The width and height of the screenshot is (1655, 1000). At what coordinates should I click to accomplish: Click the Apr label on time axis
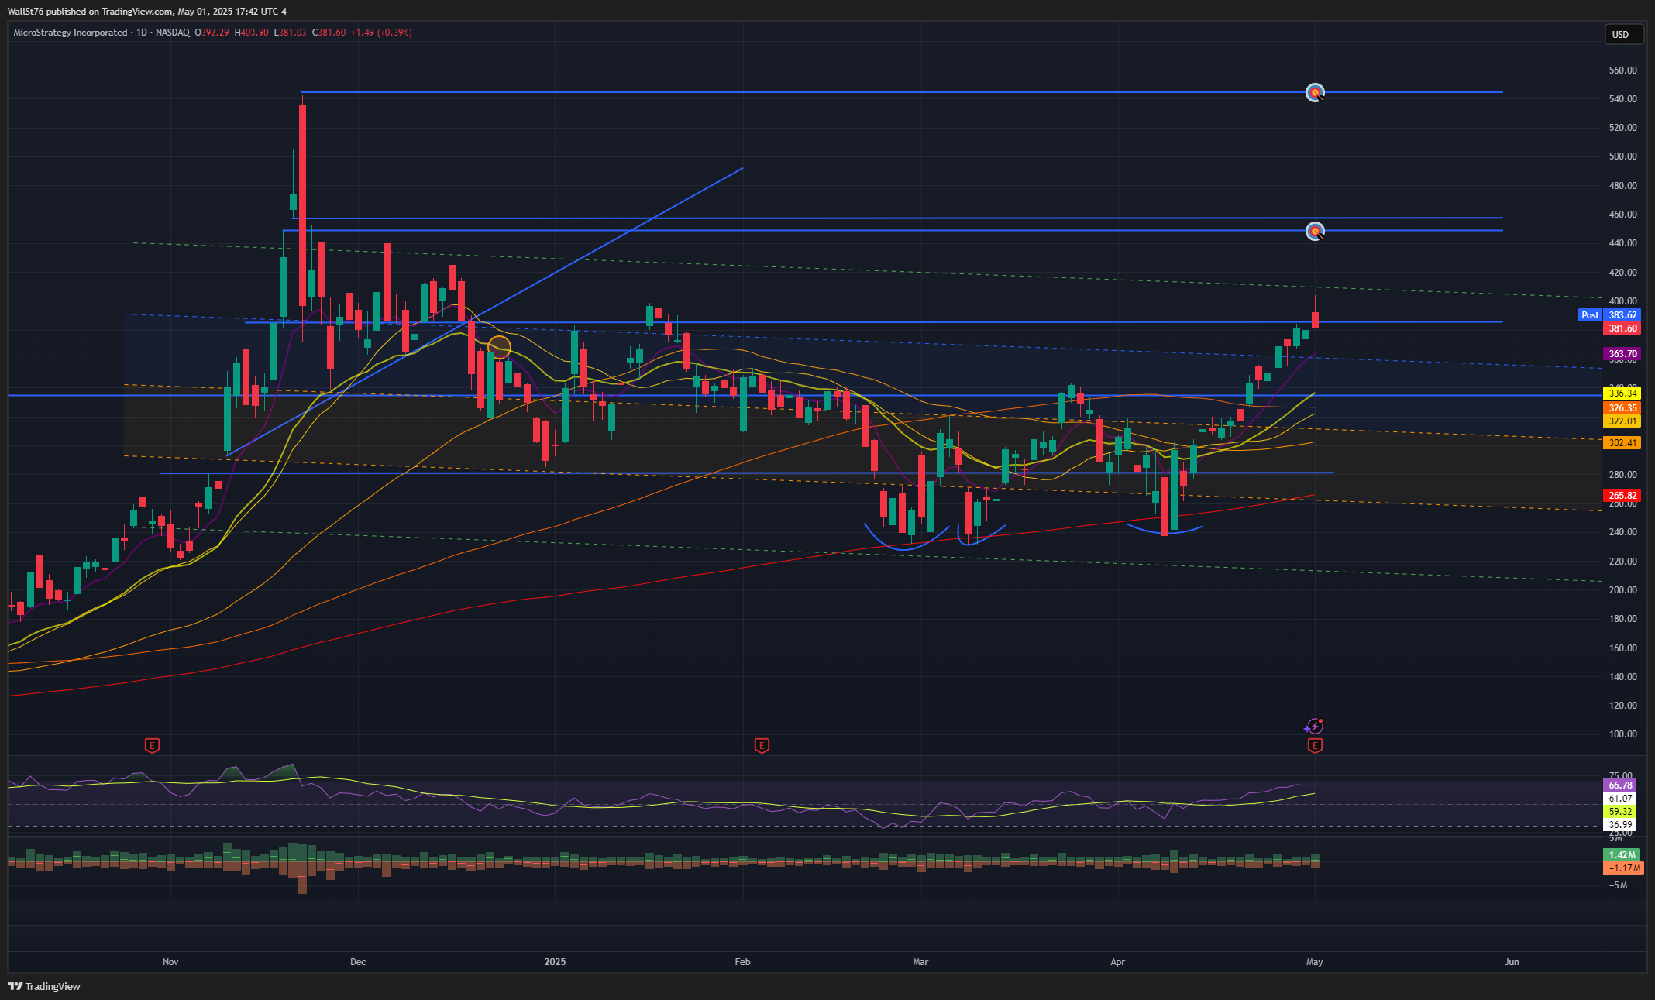click(x=1117, y=962)
